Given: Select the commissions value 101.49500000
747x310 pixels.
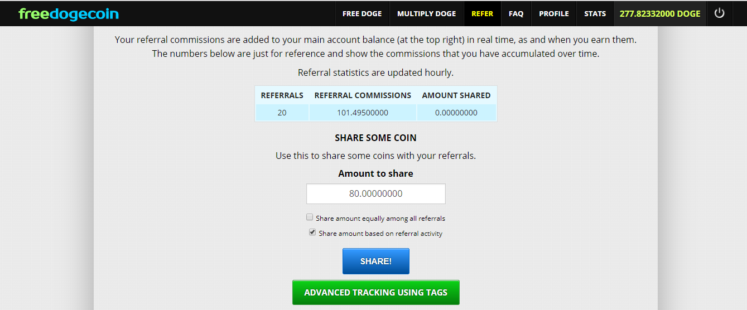Looking at the screenshot, I should 363,113.
